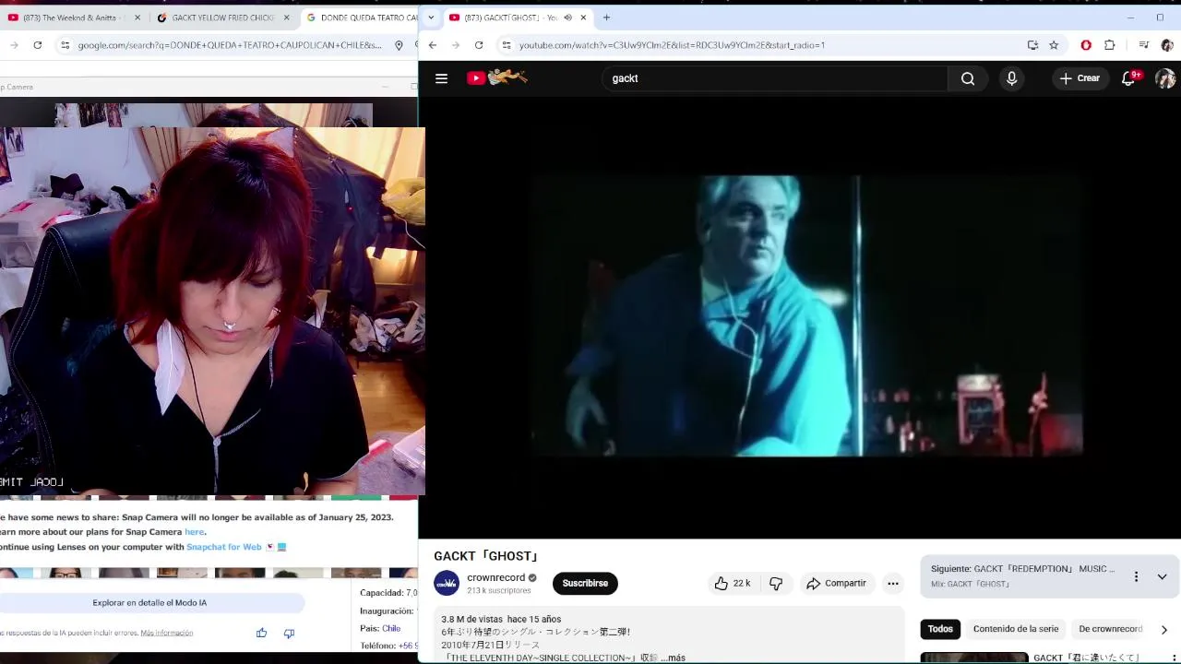Image resolution: width=1181 pixels, height=664 pixels.
Task: Close The Weeknd & Anitta tab
Action: pyautogui.click(x=137, y=18)
